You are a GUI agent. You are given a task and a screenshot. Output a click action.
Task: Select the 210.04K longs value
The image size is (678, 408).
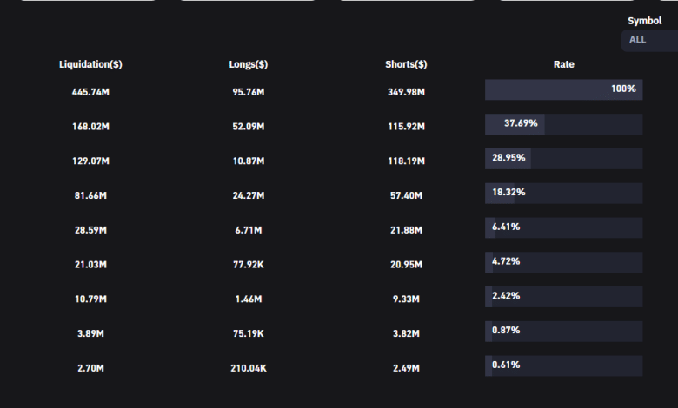(x=249, y=369)
